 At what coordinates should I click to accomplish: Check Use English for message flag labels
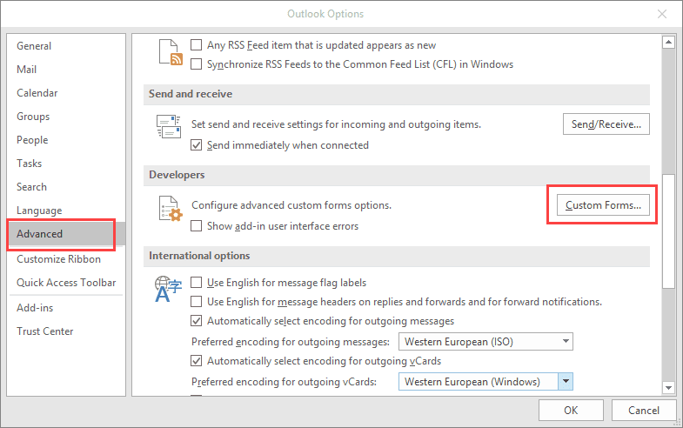(x=197, y=283)
